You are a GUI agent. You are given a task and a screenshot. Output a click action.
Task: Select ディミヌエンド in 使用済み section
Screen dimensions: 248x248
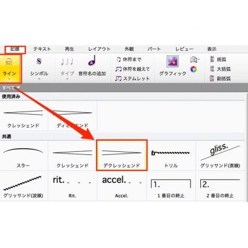click(73, 116)
